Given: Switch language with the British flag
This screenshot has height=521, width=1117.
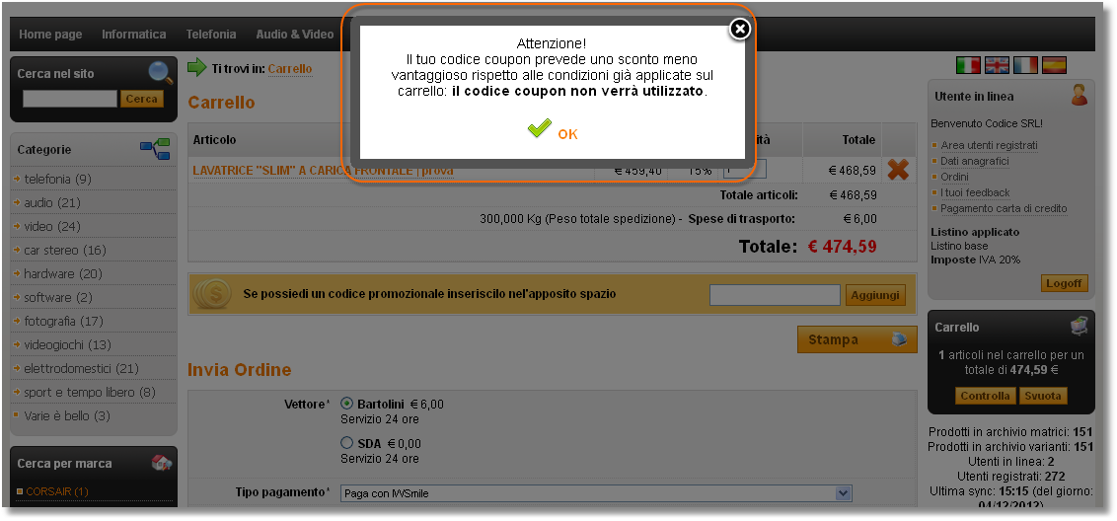Looking at the screenshot, I should coord(997,65).
